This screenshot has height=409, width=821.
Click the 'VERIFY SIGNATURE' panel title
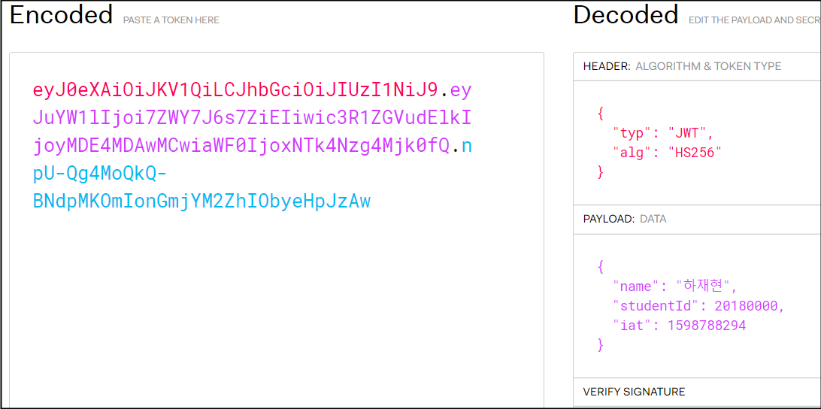coord(634,392)
